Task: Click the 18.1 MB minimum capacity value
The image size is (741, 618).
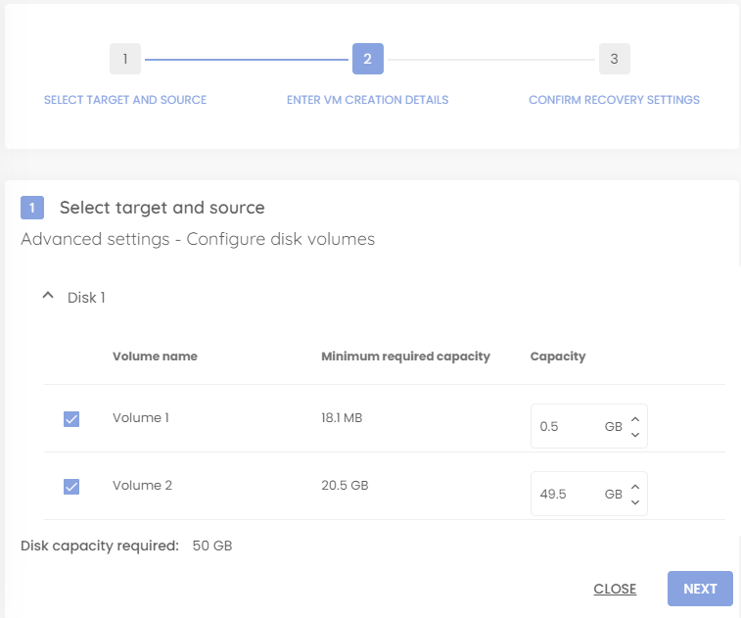Action: (342, 418)
